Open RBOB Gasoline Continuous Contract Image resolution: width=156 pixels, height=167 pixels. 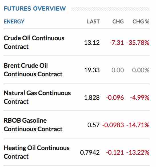tap(33, 125)
